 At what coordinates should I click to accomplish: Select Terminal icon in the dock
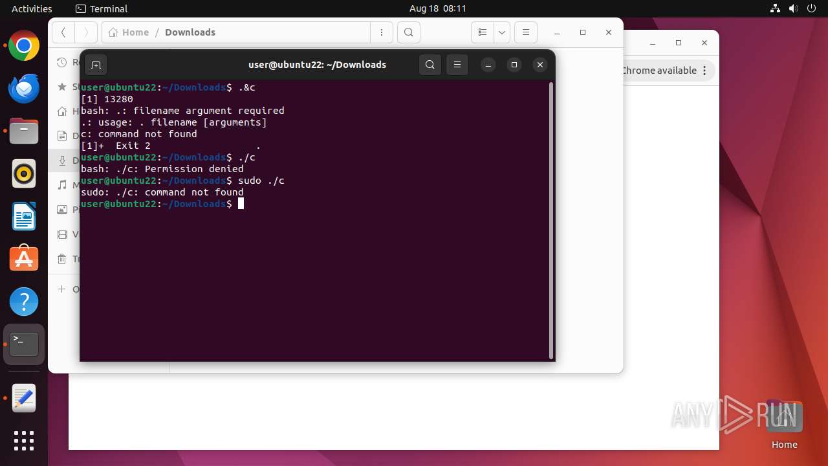[x=24, y=344]
